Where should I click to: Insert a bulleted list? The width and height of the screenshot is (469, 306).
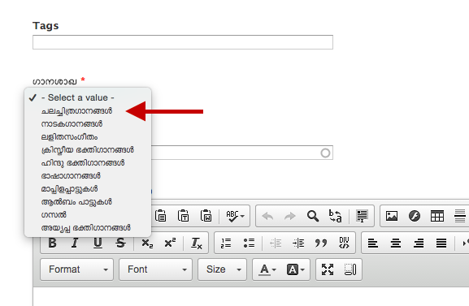[x=249, y=243]
